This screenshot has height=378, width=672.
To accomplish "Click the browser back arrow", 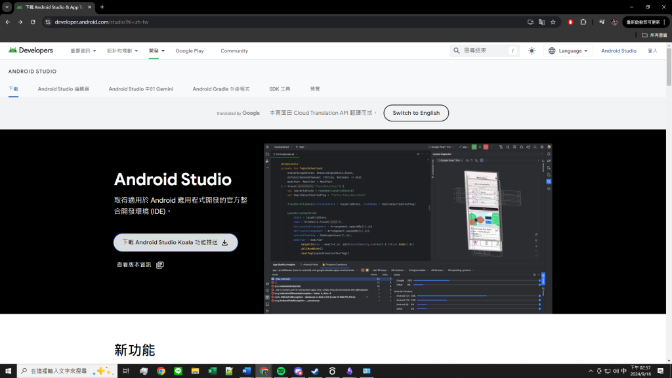I will [x=8, y=22].
